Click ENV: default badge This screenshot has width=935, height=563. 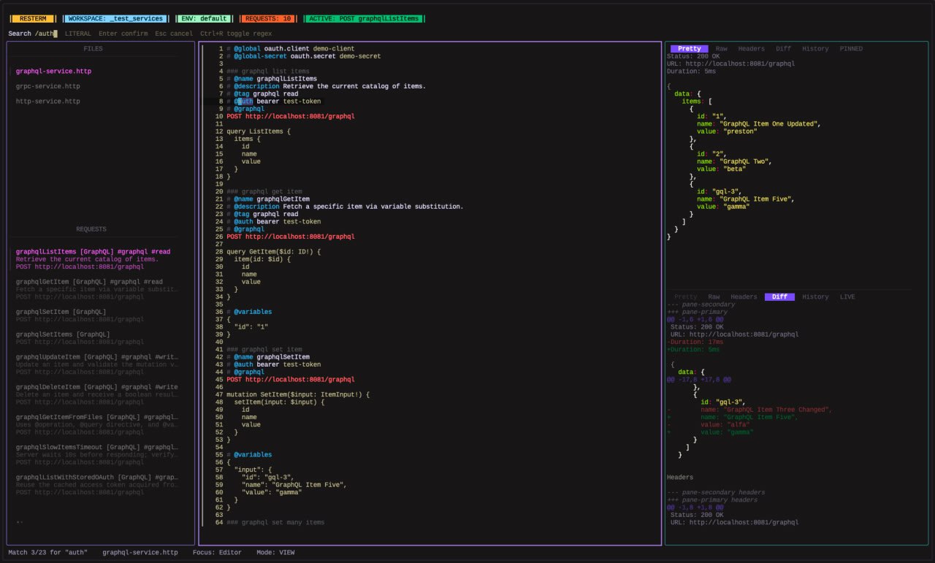[205, 18]
